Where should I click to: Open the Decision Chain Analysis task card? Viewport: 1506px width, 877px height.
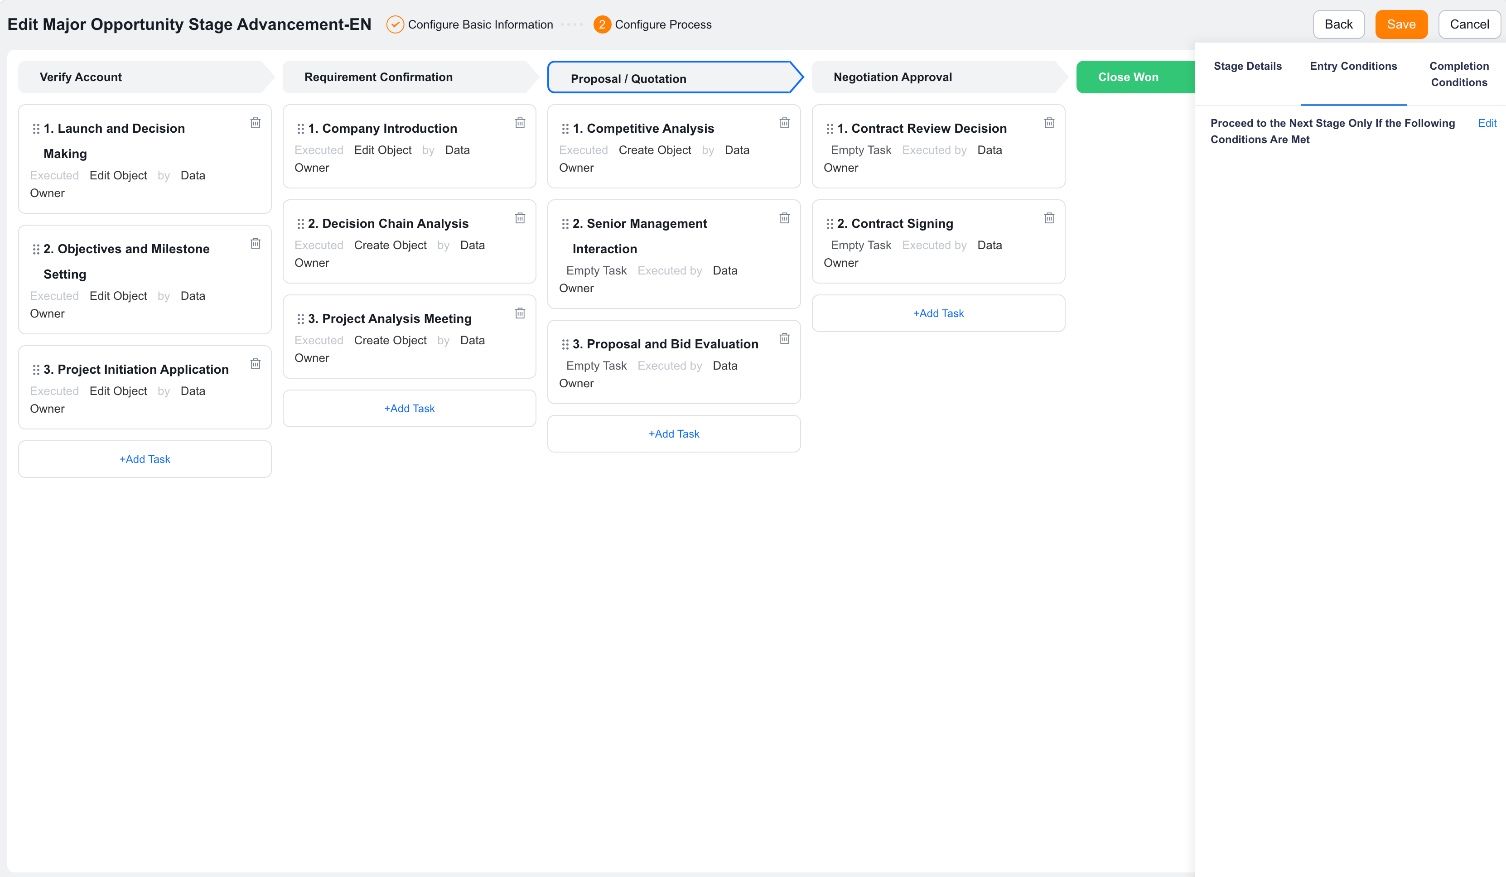410,241
